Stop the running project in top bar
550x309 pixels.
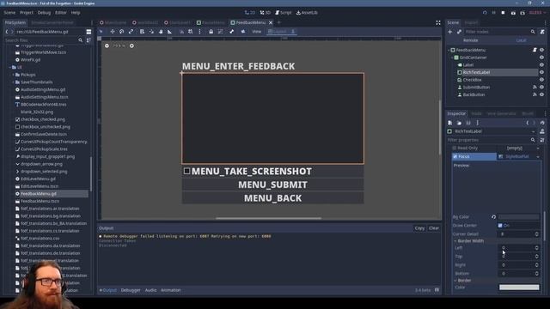point(503,13)
